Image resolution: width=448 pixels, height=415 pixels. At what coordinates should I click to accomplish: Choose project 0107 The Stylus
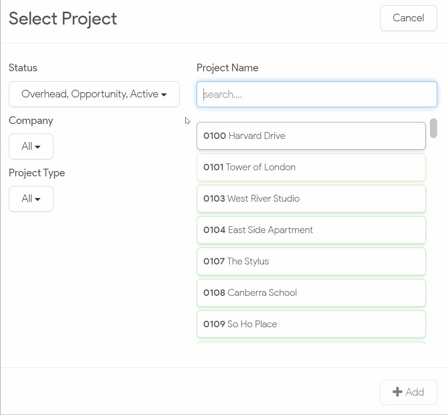(x=311, y=262)
